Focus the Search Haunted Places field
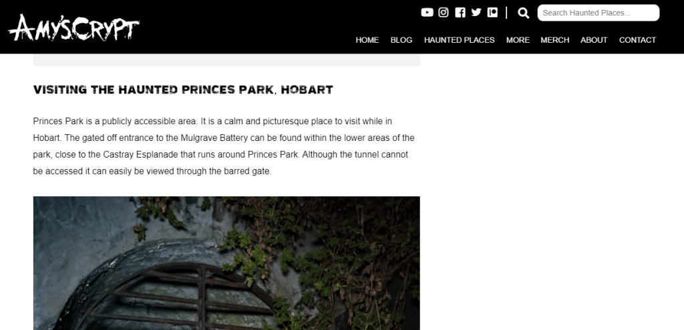The width and height of the screenshot is (684, 330). pyautogui.click(x=598, y=13)
